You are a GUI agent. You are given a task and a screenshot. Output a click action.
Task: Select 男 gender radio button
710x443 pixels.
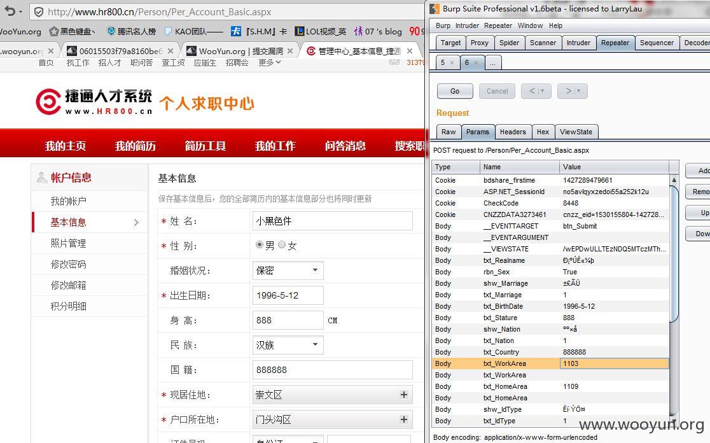pyautogui.click(x=259, y=244)
